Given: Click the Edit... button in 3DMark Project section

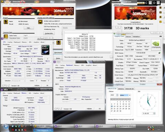Looking at the screenshot, I should pyautogui.click(x=29, y=28).
